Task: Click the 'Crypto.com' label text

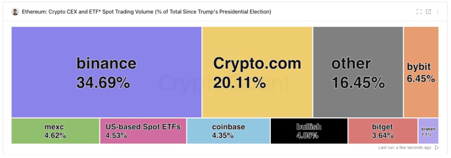Action: [x=257, y=63]
